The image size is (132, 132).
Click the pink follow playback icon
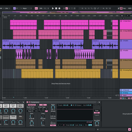pos(36,8)
